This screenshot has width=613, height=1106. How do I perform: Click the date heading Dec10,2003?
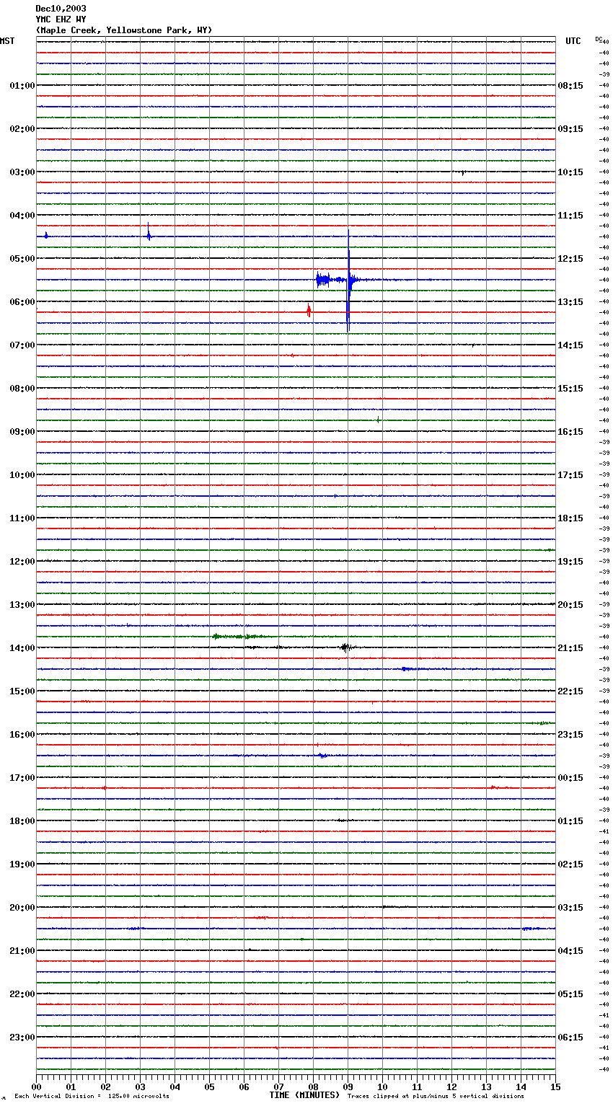tap(61, 9)
